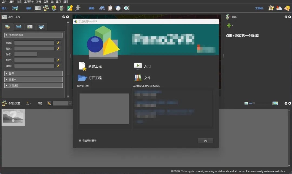Expand the 工程设置 section
The height and width of the screenshot is (174, 292).
coord(34,85)
